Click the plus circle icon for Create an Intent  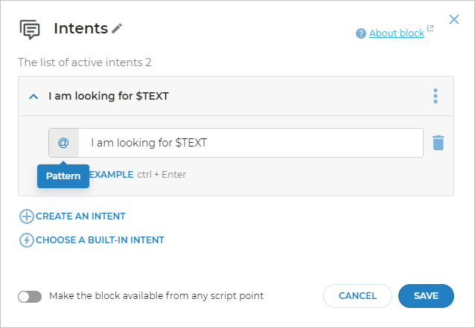[27, 216]
